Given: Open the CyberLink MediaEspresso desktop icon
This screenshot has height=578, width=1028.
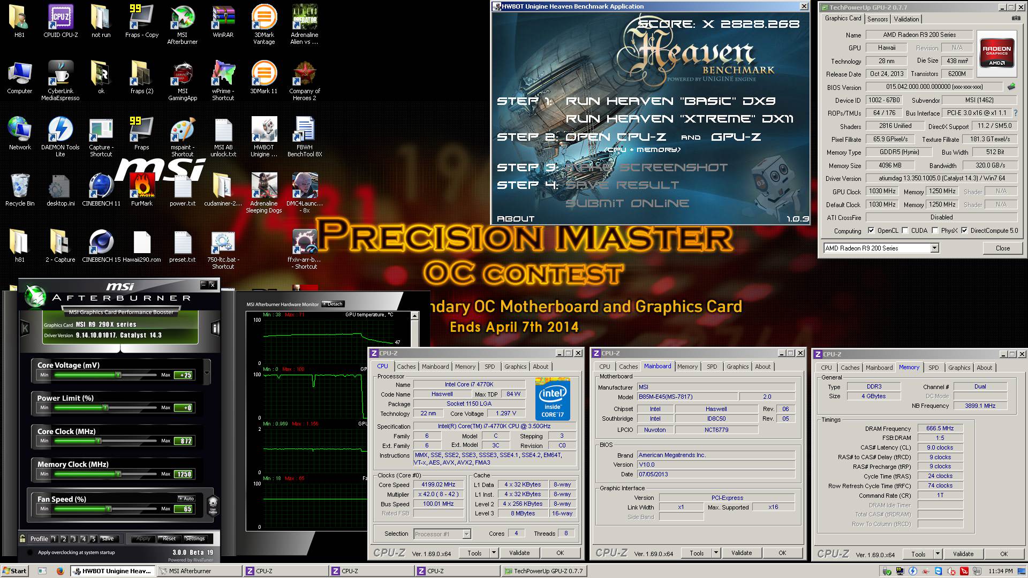Looking at the screenshot, I should tap(61, 80).
